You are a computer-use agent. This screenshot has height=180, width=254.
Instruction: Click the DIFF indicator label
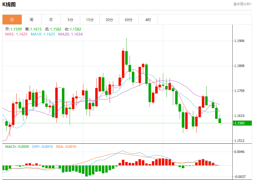pyautogui.click(x=42, y=147)
